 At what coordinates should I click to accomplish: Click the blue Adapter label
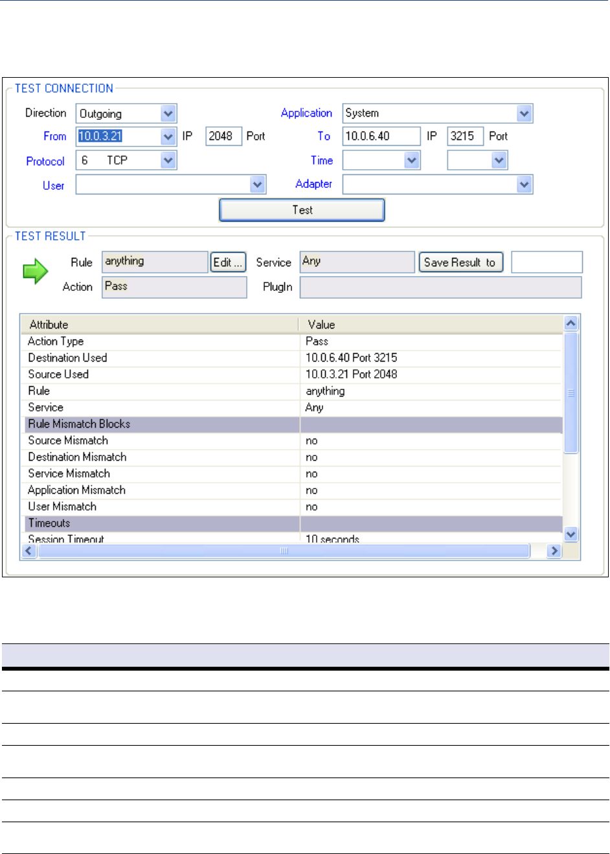(x=313, y=184)
